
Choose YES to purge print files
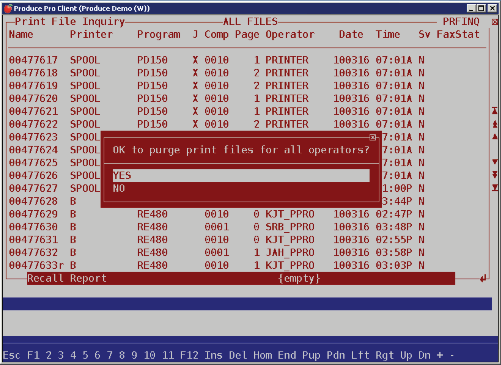241,176
